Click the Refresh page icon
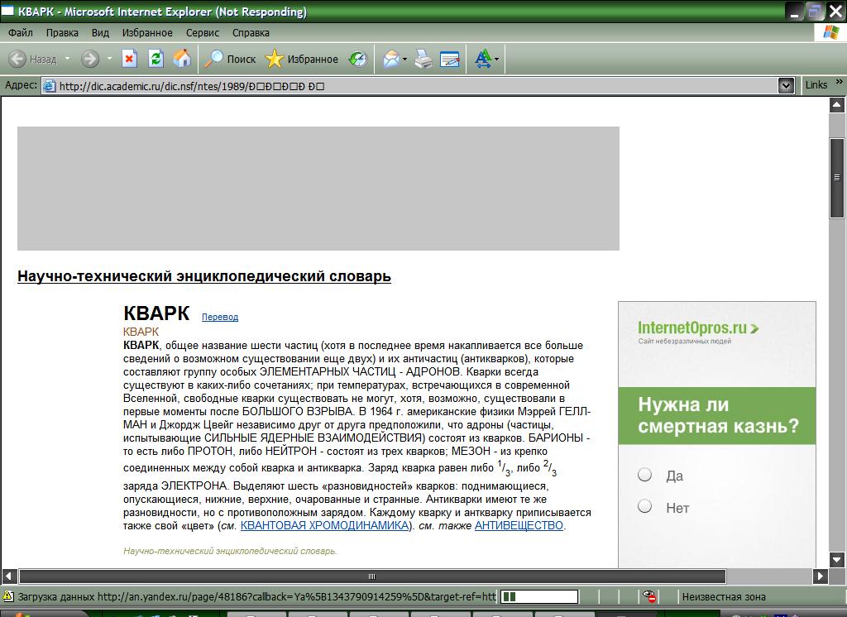 point(156,59)
